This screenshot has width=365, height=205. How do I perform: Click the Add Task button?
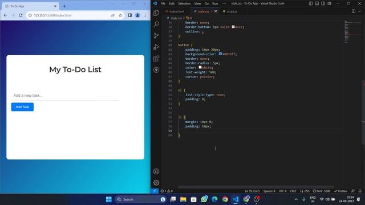(x=22, y=107)
